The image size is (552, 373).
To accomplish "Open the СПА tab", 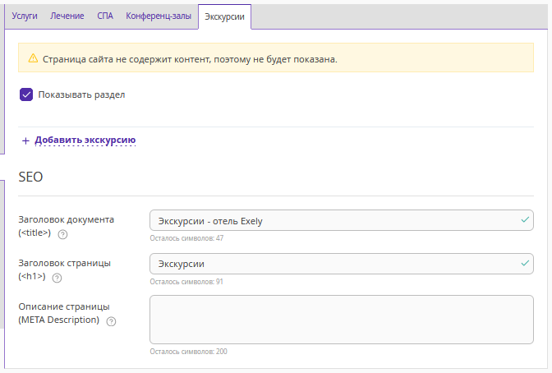I will (105, 16).
